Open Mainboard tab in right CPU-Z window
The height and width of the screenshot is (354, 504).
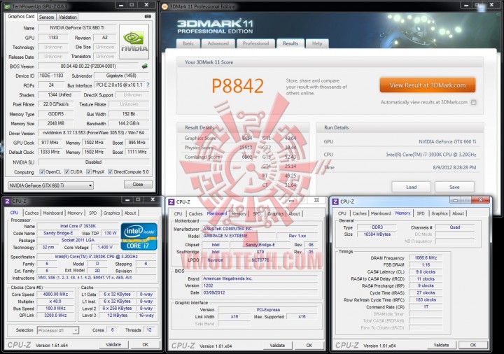(381, 213)
